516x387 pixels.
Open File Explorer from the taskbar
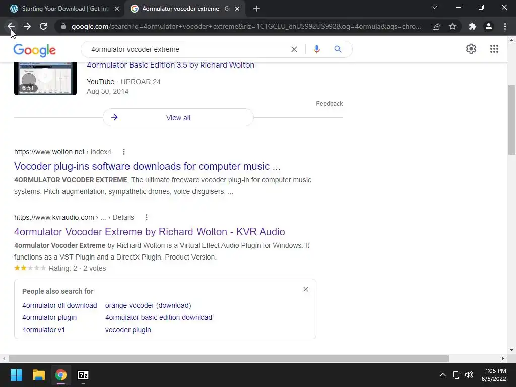[38, 375]
